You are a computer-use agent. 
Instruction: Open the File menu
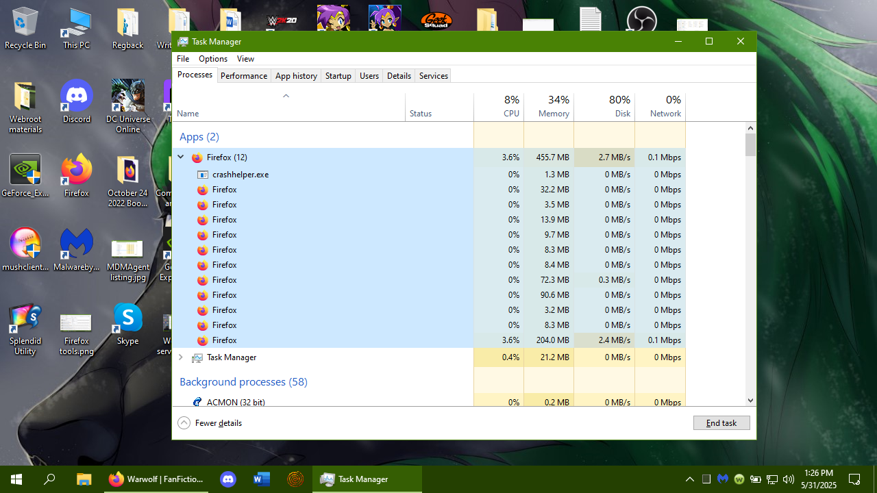183,59
